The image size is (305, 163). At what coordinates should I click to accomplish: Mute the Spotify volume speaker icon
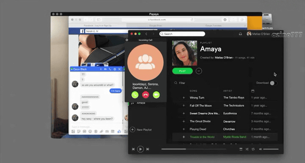click(261, 149)
